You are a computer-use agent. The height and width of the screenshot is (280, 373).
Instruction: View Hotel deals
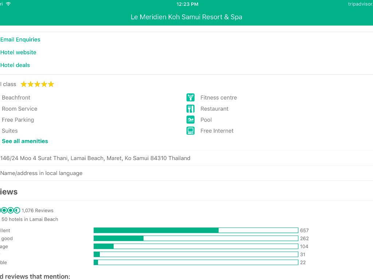click(15, 65)
